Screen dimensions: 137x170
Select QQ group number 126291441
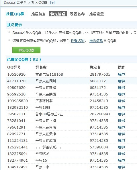(x=17, y=147)
